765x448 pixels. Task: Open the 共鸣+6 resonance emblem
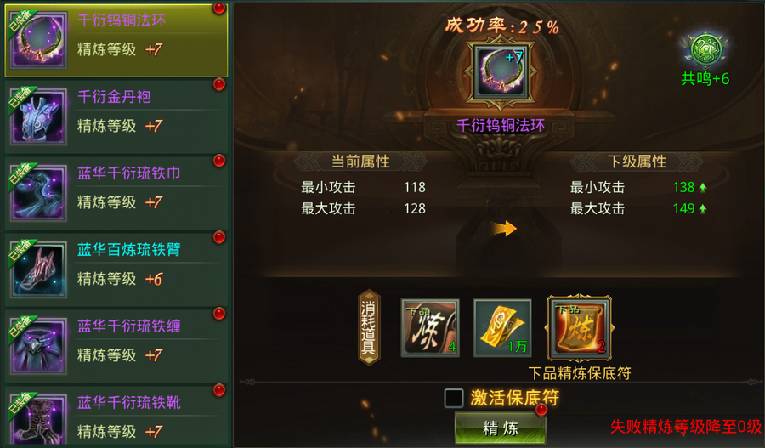coord(705,49)
